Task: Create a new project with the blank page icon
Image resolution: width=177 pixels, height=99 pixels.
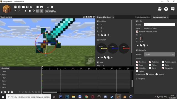Action: coord(15,7)
